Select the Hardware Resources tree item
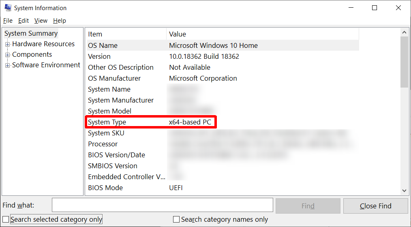 point(43,44)
